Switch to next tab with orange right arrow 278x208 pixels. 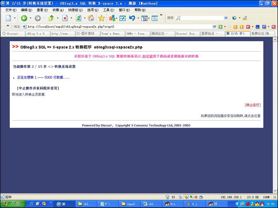click(242, 27)
